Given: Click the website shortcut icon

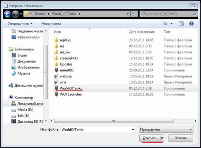Looking at the screenshot, I should 56,76.
